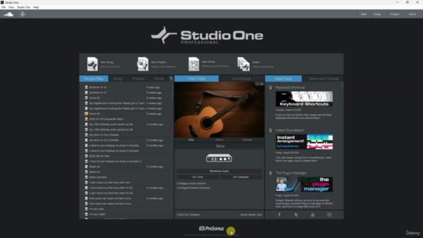Viewport: 423px width, 238px height.
Task: Open the Studio One menu
Action: (x=24, y=7)
